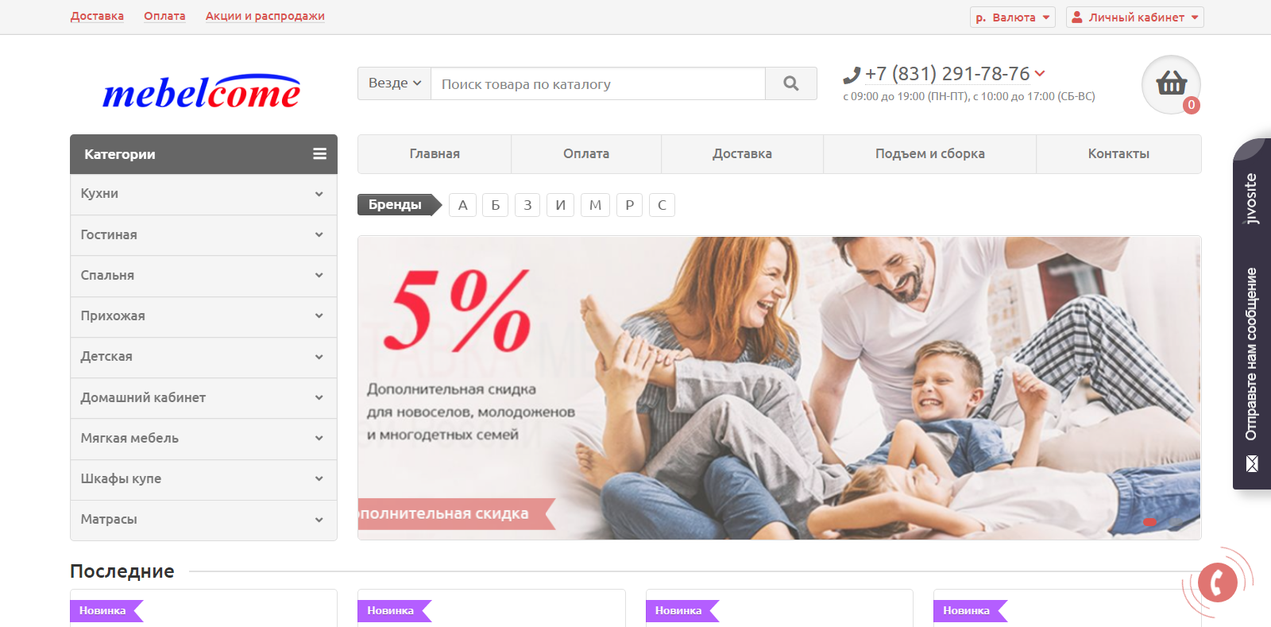Expand the Шкафы купе category chevron

(x=319, y=478)
